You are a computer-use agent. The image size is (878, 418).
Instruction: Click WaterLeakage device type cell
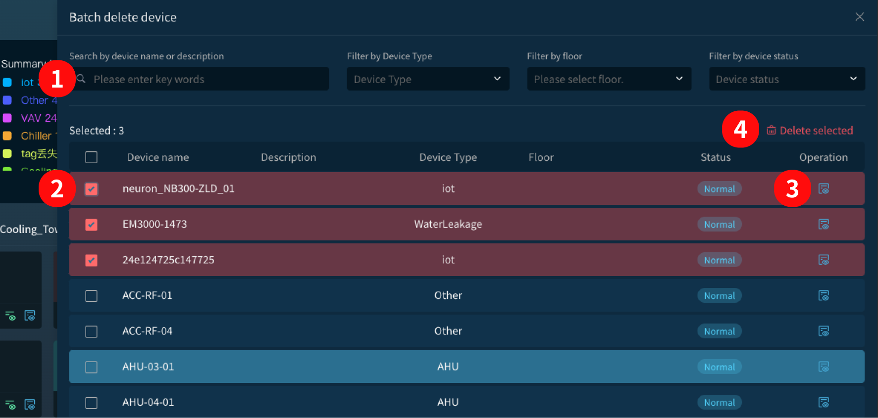[x=448, y=224]
